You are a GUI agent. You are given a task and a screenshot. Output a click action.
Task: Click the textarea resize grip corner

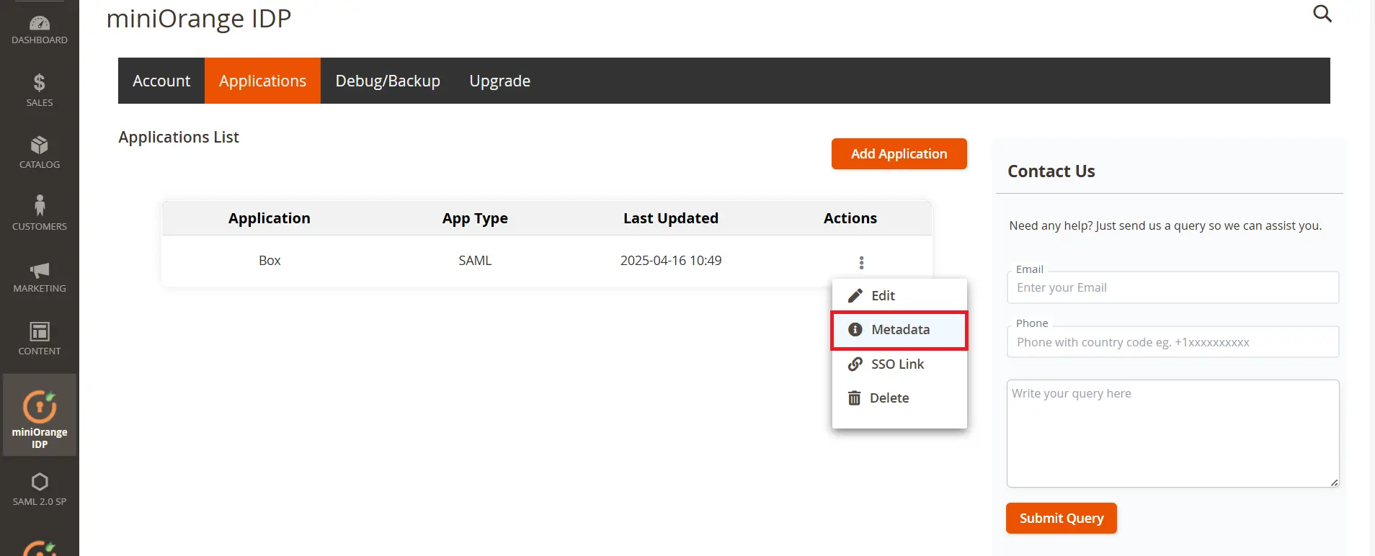pyautogui.click(x=1334, y=483)
